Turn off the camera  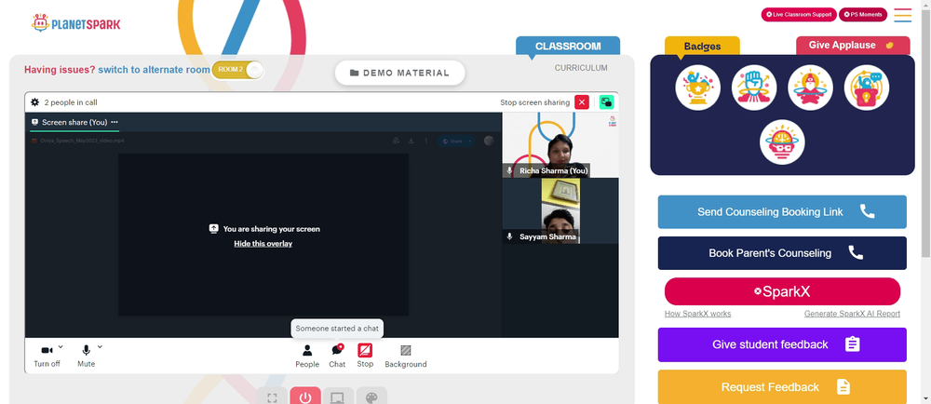(x=47, y=356)
